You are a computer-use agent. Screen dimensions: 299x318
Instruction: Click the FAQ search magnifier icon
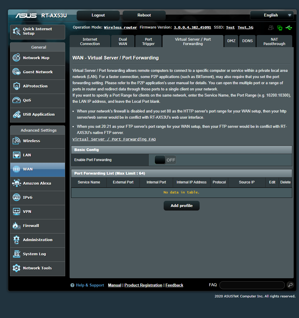290,285
